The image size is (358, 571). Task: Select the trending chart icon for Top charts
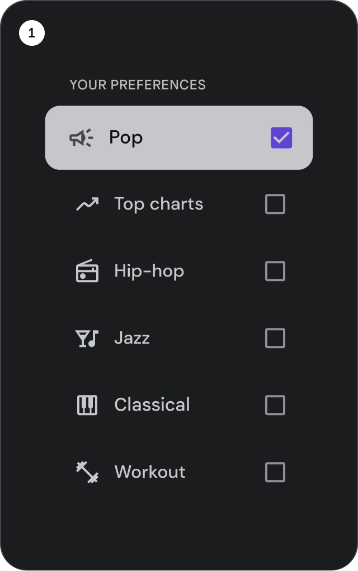pyautogui.click(x=87, y=204)
